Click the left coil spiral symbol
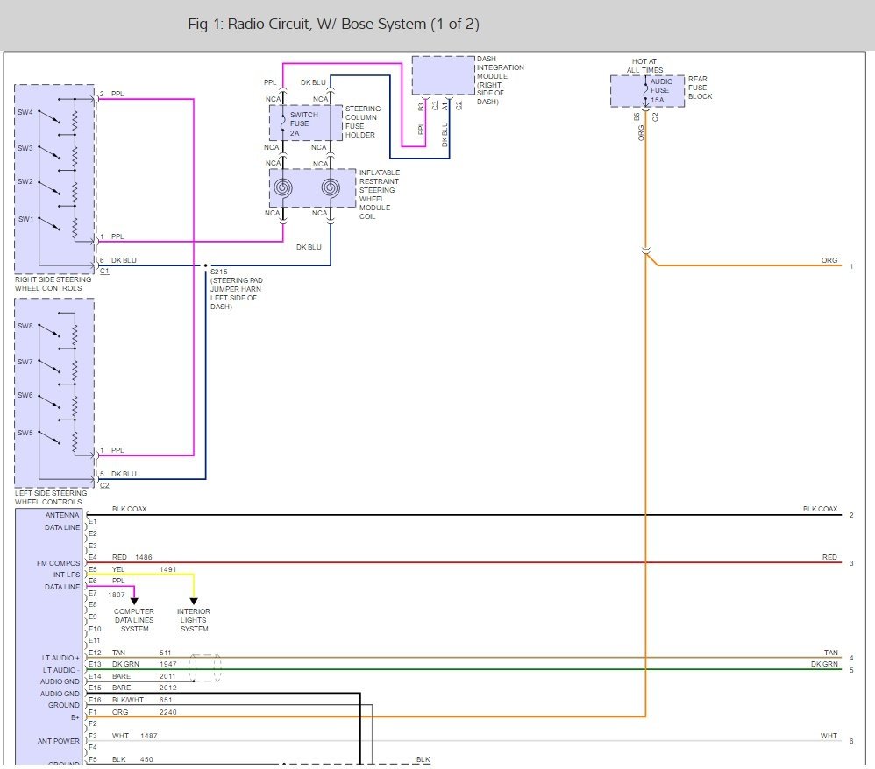875x769 pixels. tap(284, 187)
